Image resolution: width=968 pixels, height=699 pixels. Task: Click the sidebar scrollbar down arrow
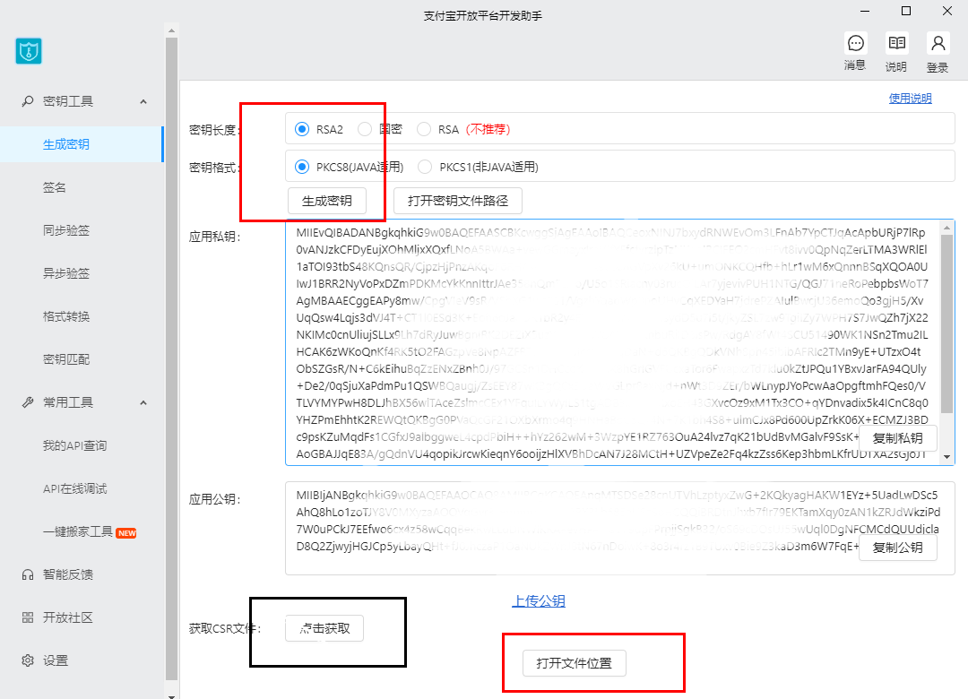click(171, 695)
